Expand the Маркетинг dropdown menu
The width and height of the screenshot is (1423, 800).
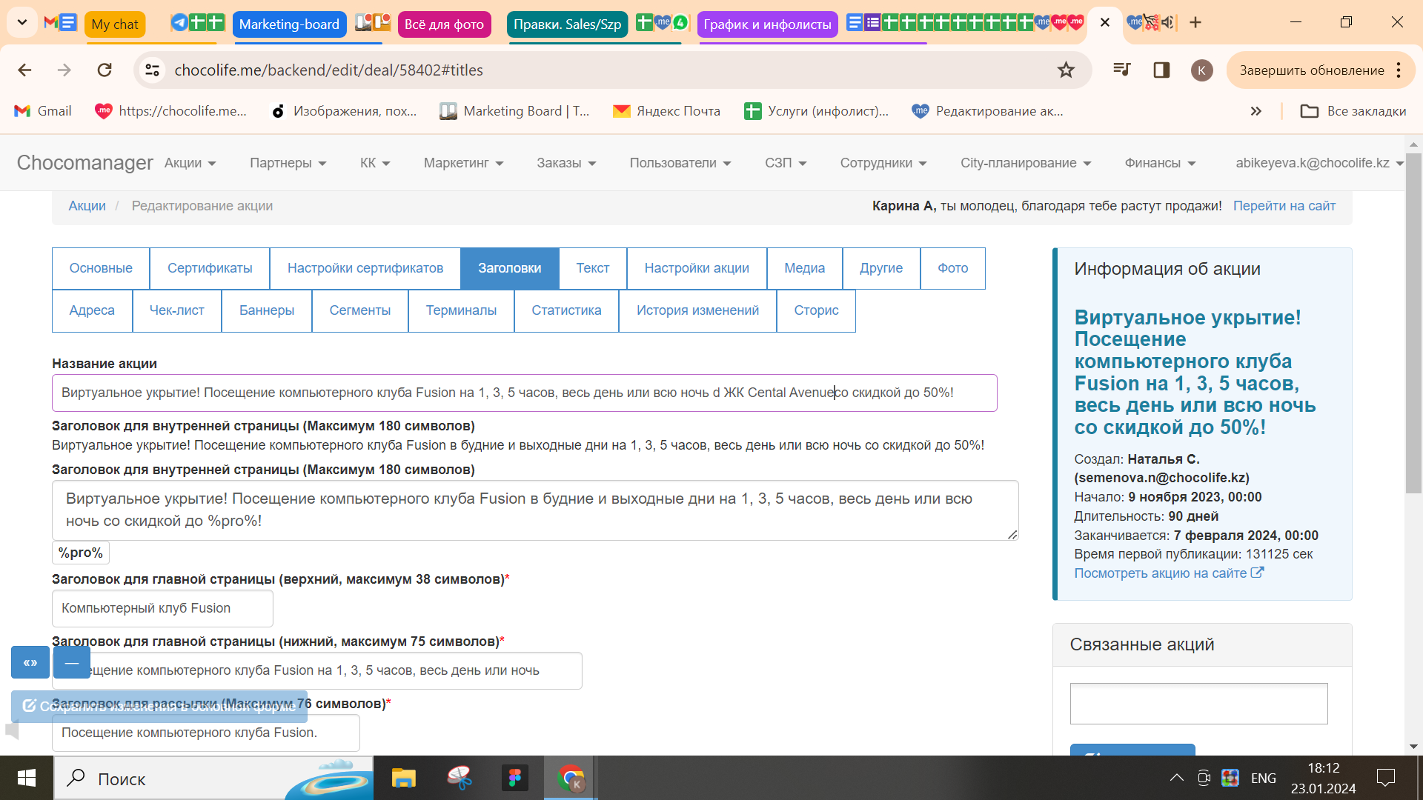click(x=463, y=163)
